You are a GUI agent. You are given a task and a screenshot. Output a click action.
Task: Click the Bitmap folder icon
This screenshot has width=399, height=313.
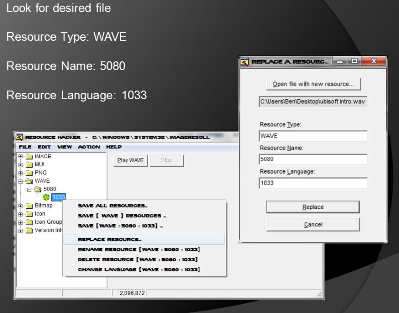[x=30, y=205]
